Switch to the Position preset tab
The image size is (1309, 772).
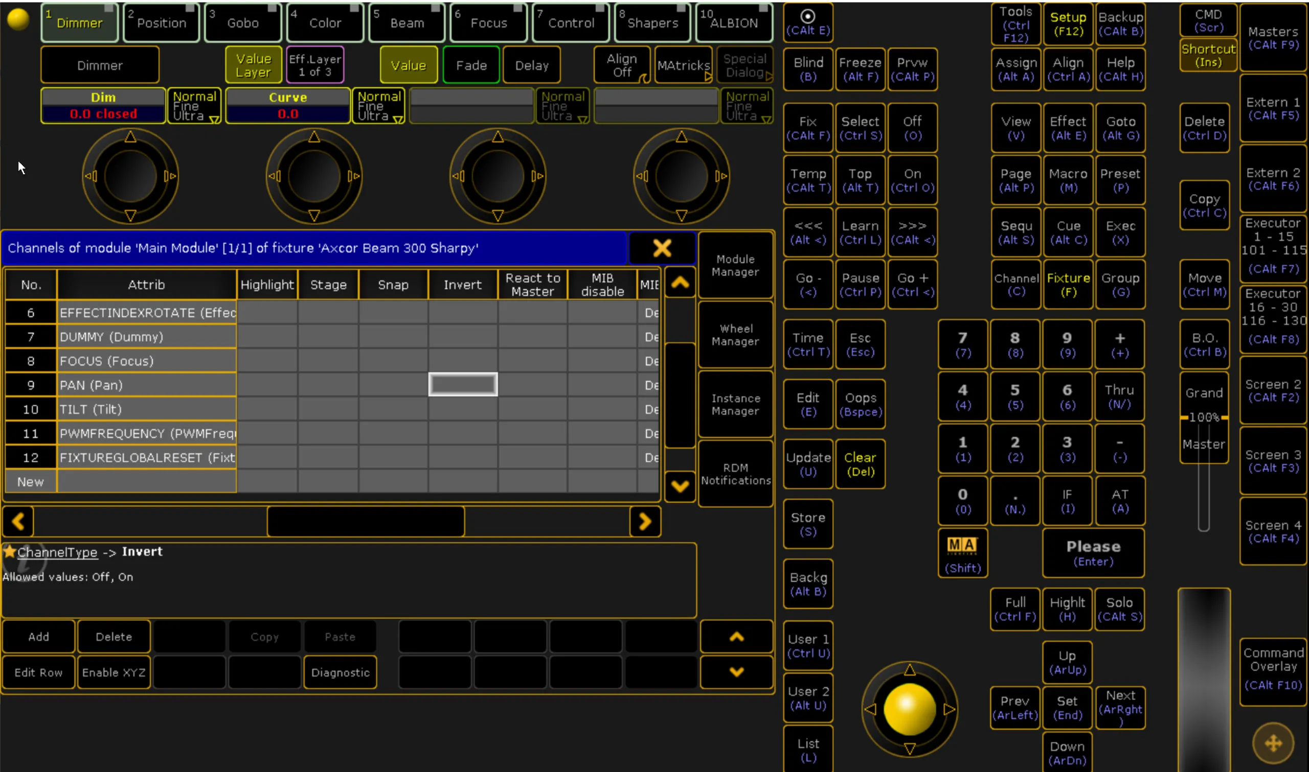tap(162, 22)
